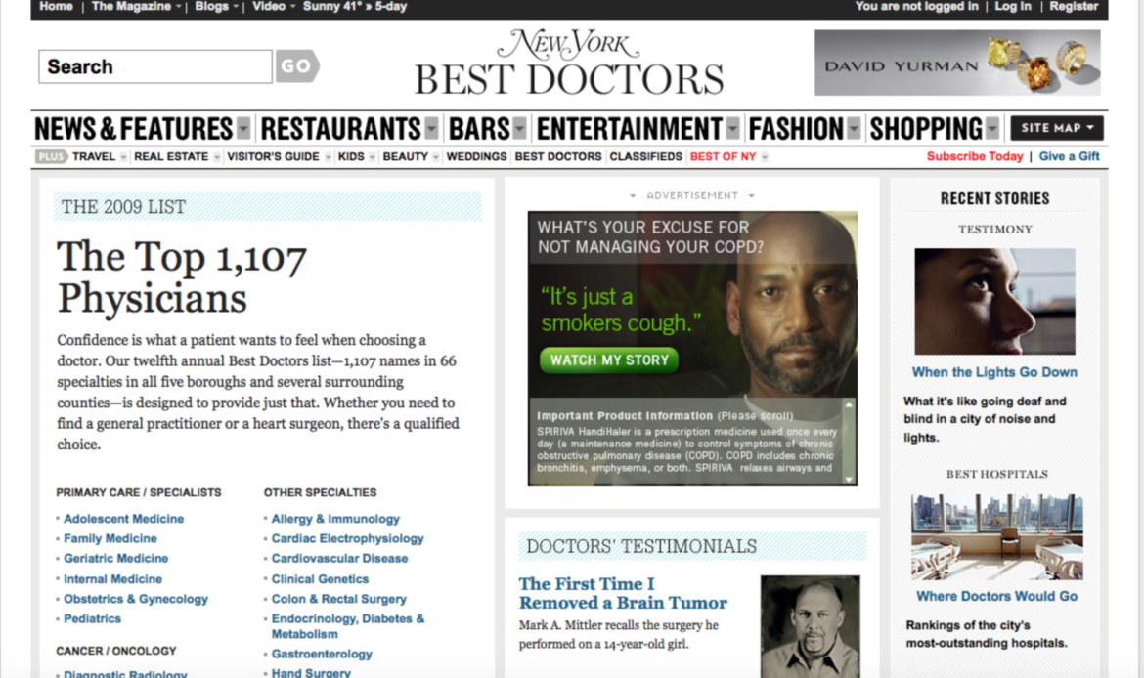
Task: Click the New York Best Doctors logo
Action: (569, 63)
